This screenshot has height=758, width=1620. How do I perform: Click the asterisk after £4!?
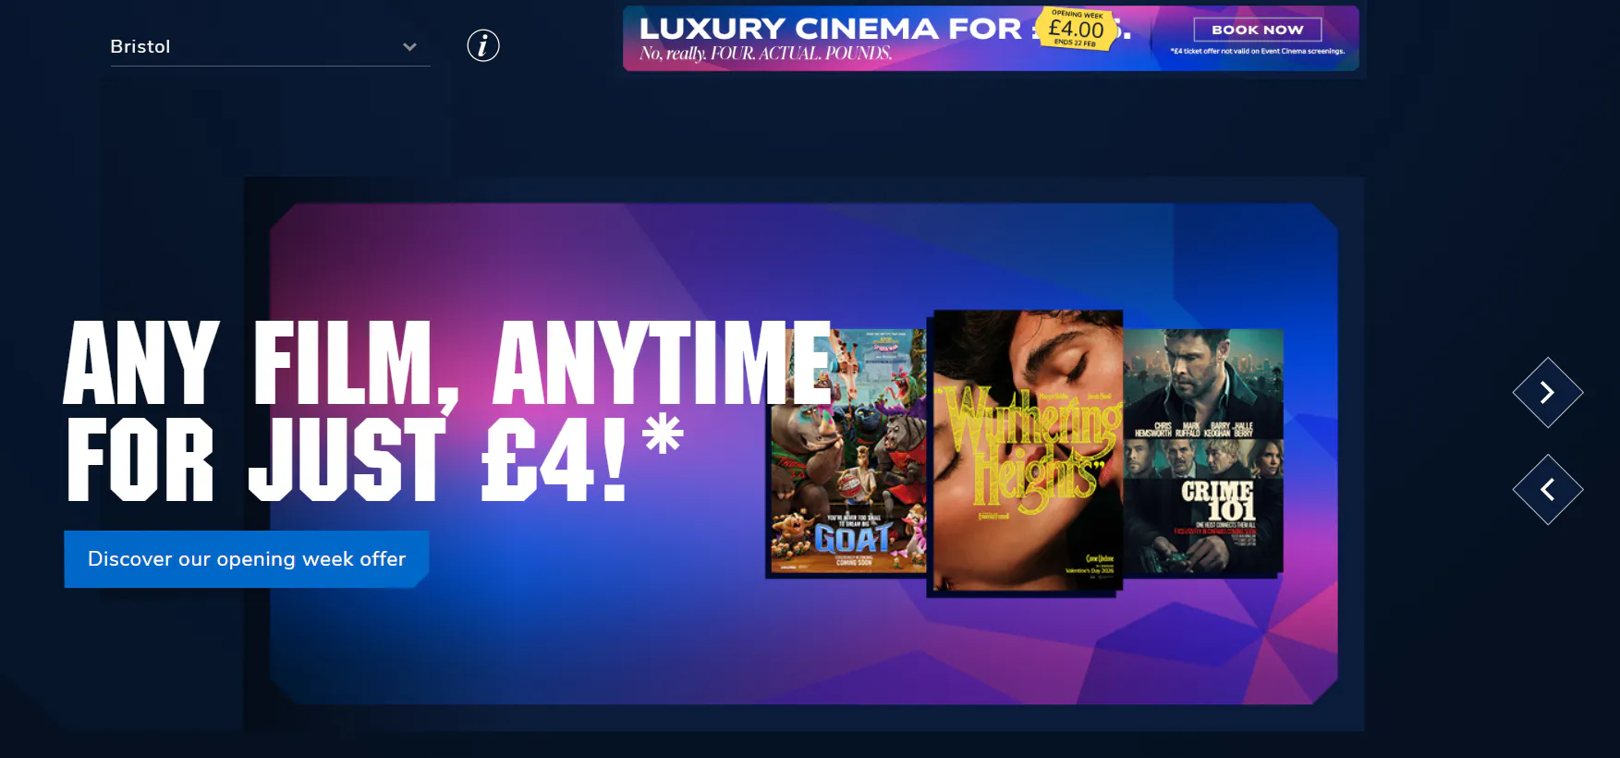click(x=664, y=434)
